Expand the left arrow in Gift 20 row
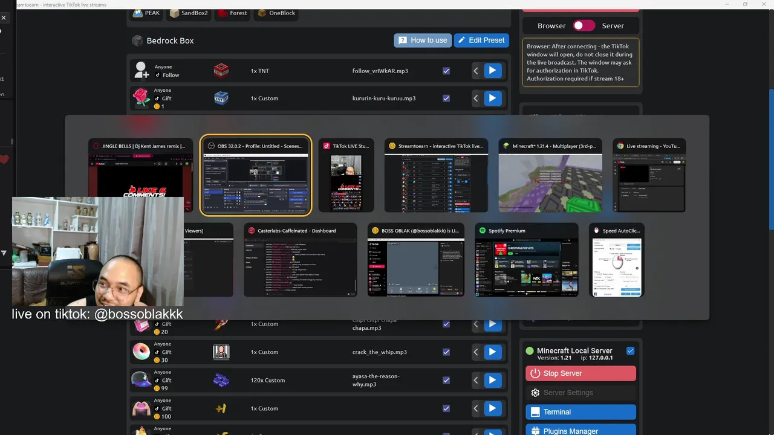Viewport: 774px width, 435px height. coord(476,324)
